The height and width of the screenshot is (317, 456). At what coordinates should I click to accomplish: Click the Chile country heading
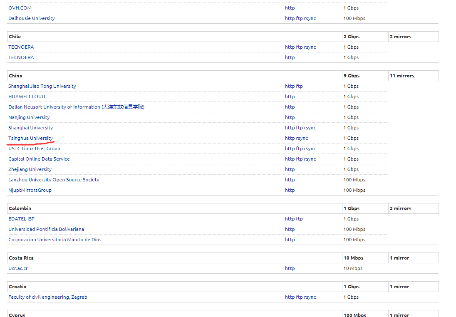[15, 37]
